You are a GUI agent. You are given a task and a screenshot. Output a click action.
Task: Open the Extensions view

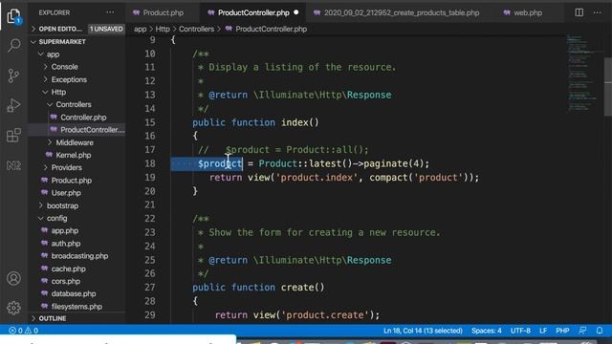(x=13, y=136)
